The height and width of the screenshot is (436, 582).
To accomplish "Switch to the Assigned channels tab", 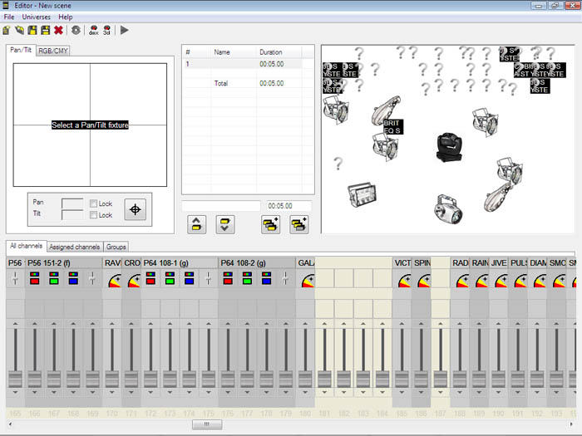I will [x=74, y=247].
